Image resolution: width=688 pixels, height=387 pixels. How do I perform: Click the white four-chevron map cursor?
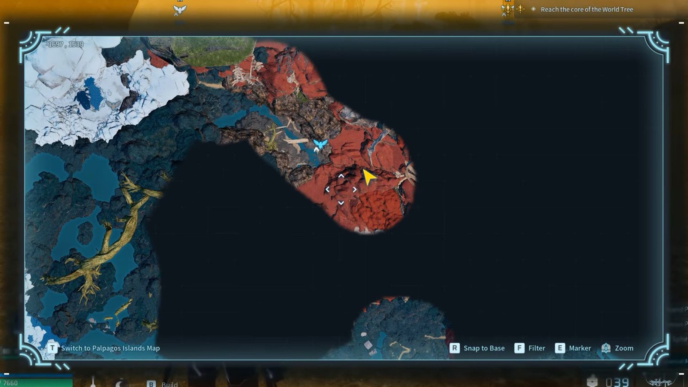(341, 189)
